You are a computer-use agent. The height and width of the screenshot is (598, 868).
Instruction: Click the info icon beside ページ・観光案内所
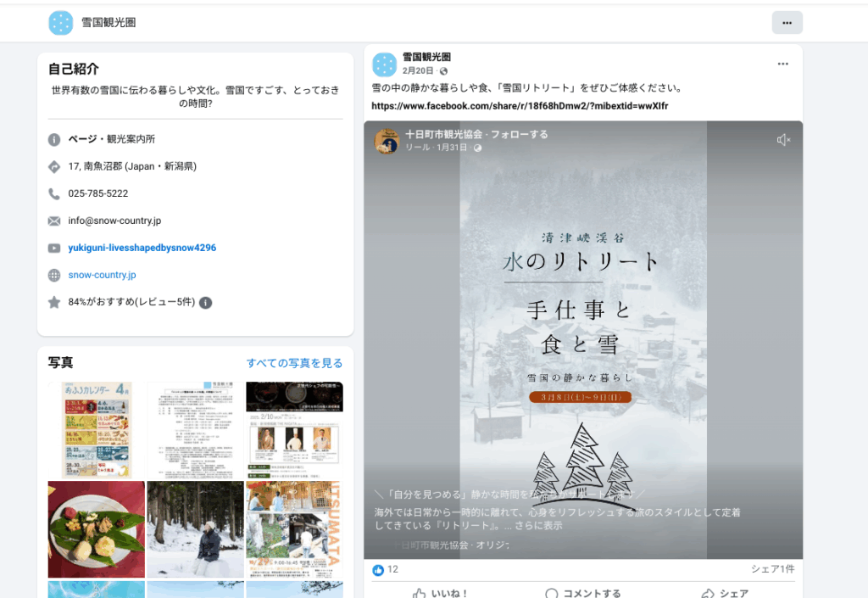point(54,139)
